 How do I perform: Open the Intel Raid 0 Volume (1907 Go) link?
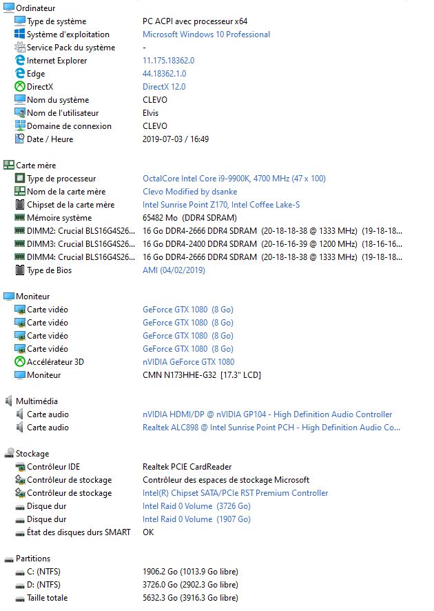196,519
